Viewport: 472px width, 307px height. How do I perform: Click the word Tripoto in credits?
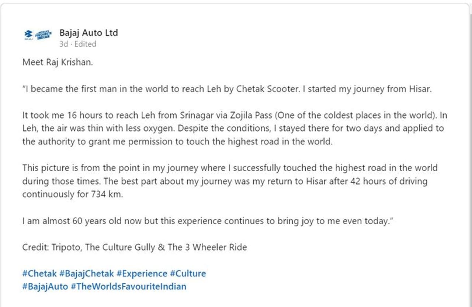coord(65,247)
